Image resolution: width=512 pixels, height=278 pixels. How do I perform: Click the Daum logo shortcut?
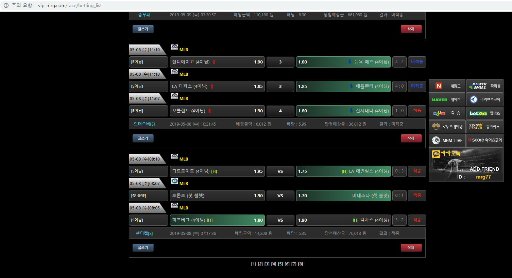(x=447, y=113)
